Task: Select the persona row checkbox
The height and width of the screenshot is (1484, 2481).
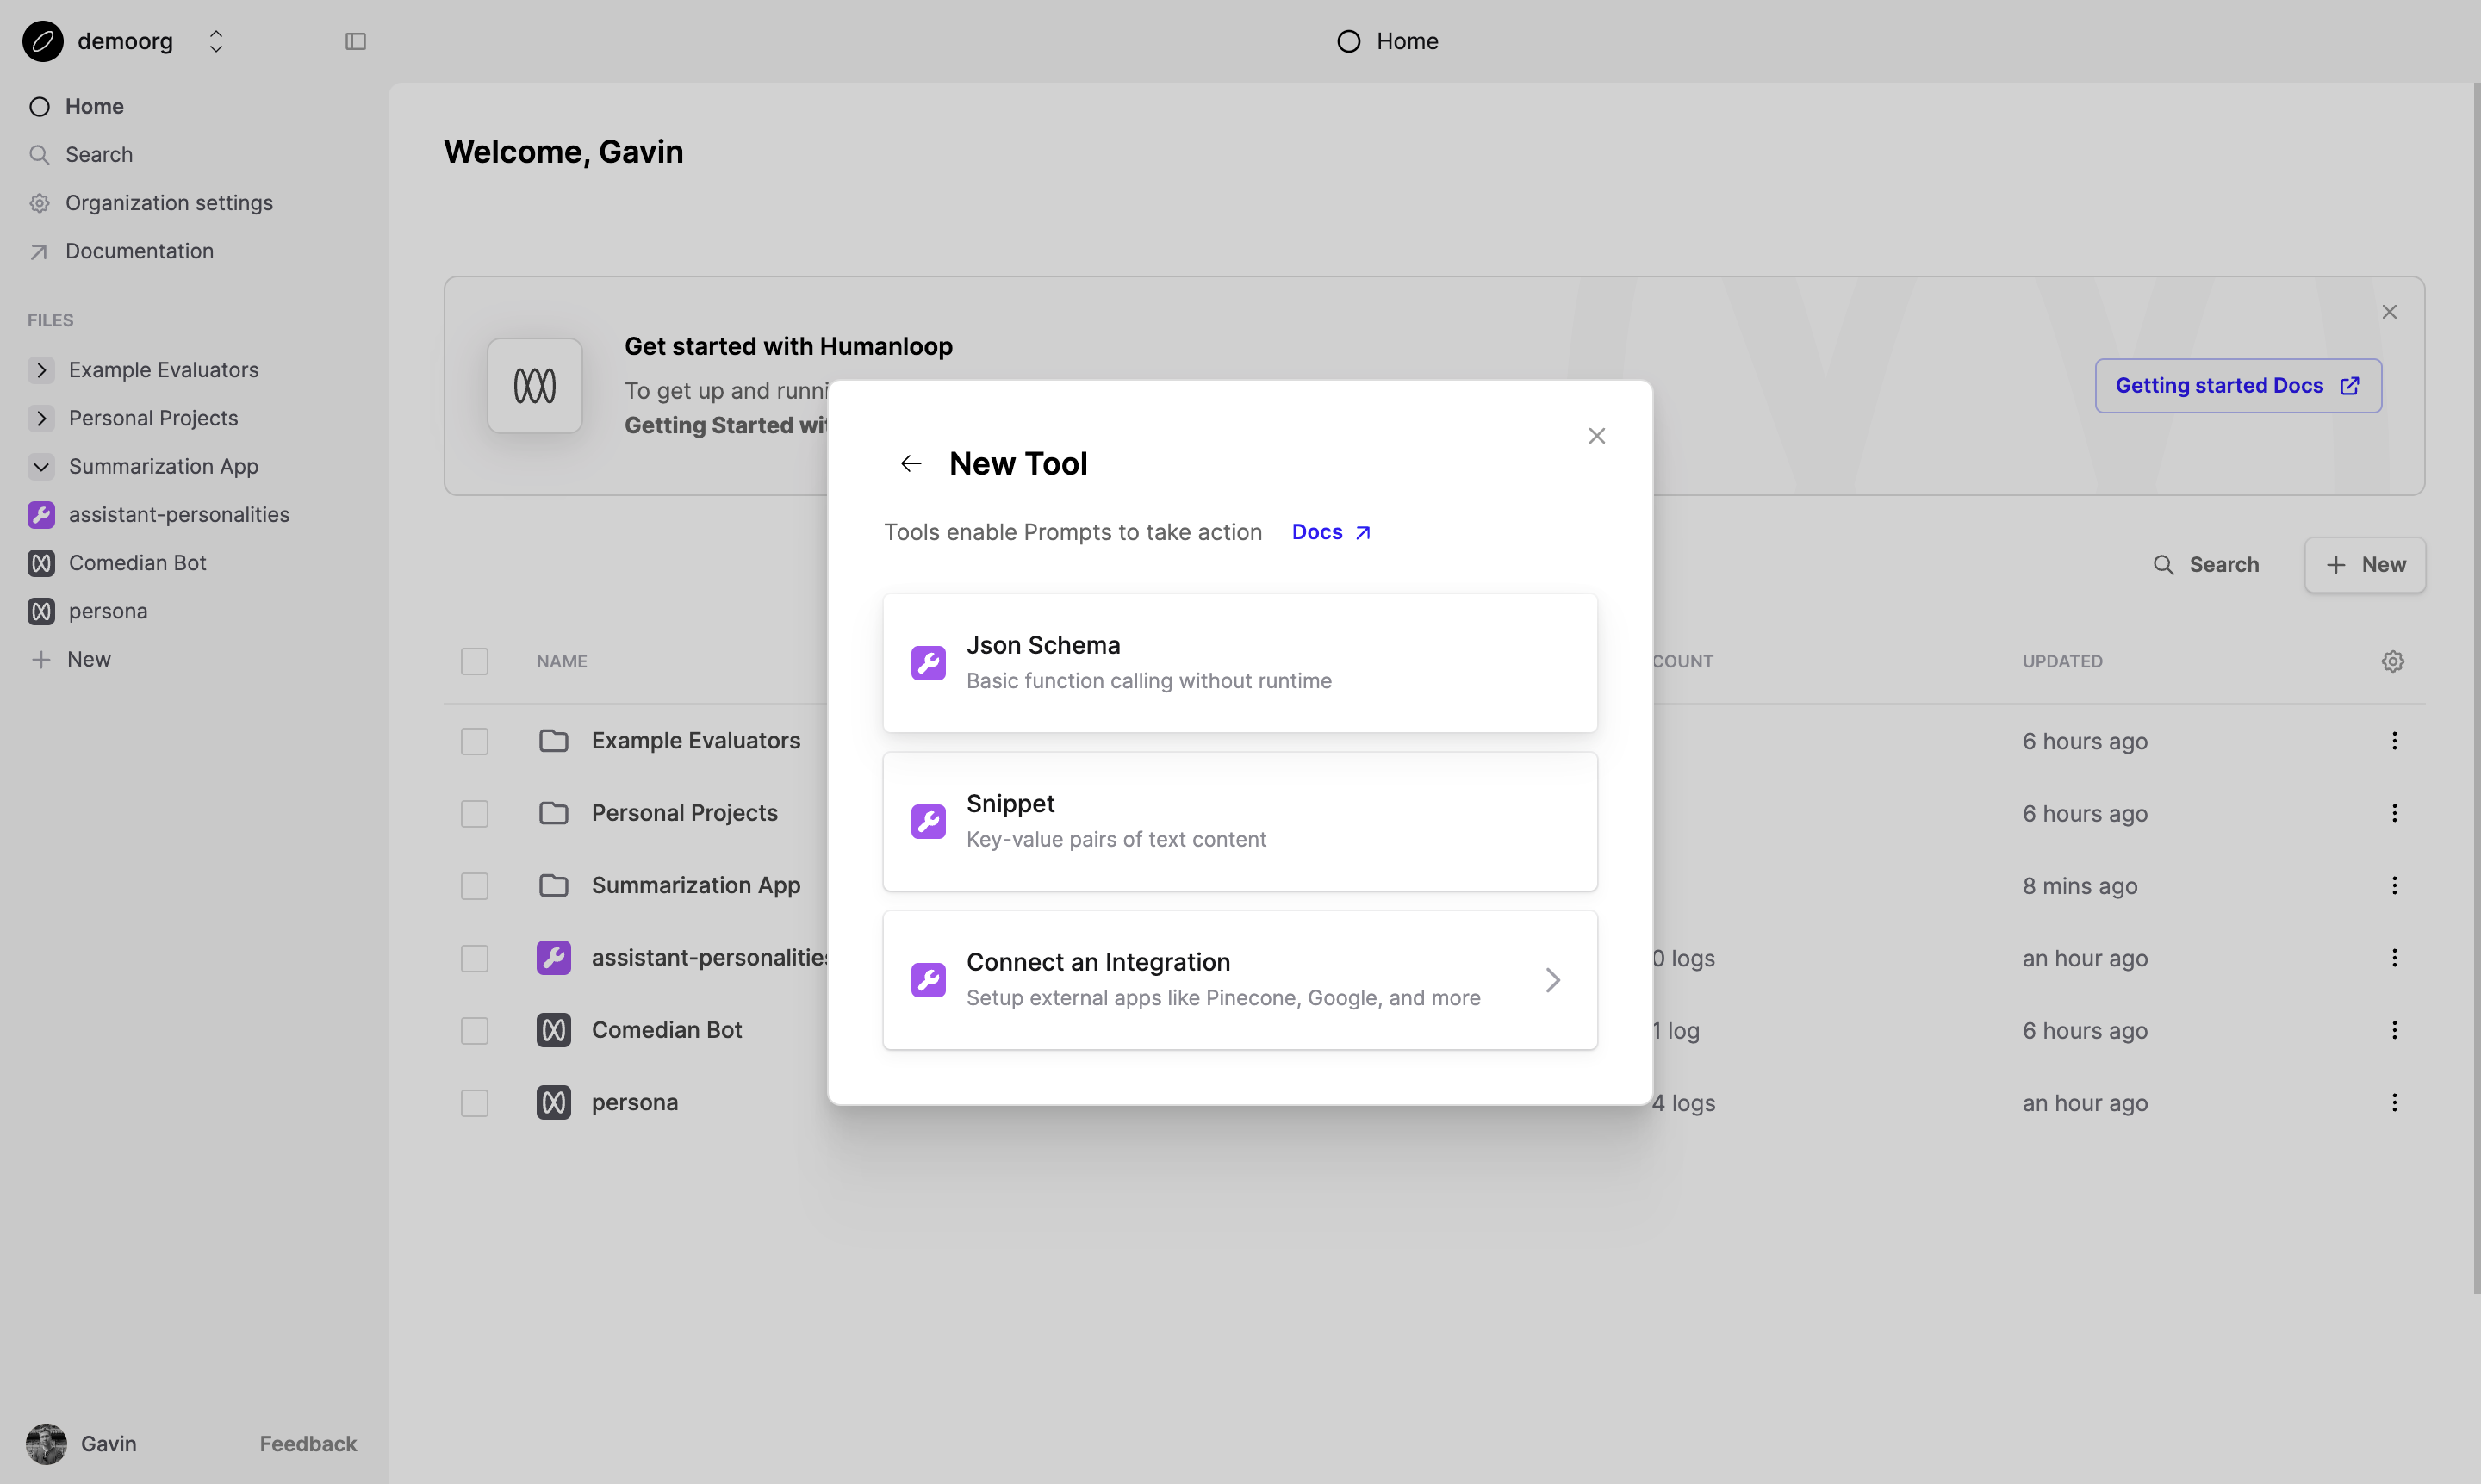Action: pyautogui.click(x=474, y=1103)
